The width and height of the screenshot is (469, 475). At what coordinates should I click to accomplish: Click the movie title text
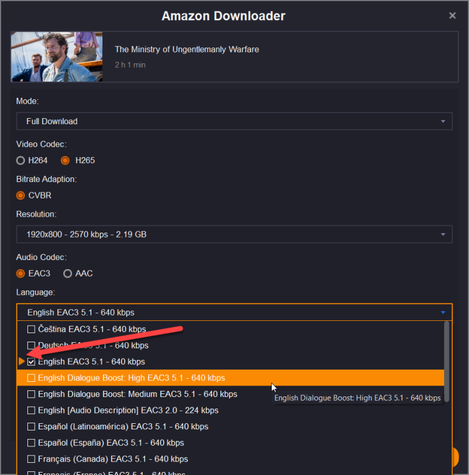[x=187, y=49]
